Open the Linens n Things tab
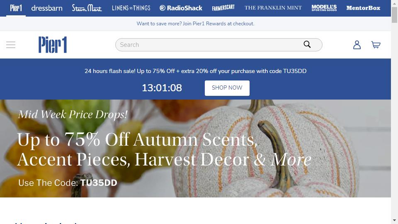Image resolution: width=398 pixels, height=224 pixels. tap(131, 8)
